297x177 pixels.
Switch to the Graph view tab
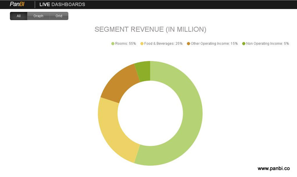click(x=38, y=16)
